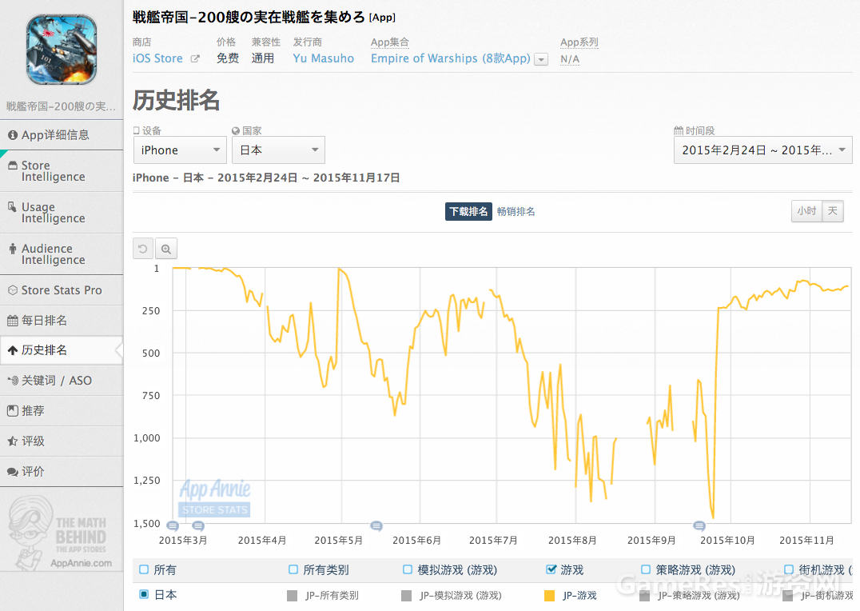This screenshot has height=611, width=860.
Task: Click JP-游戏 yellow legend swatch
Action: tap(549, 596)
